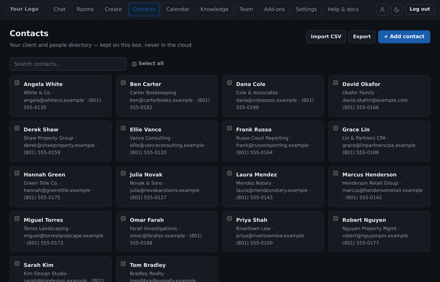Tick Omar Farah's checkbox
Screen dimensions: 440x282
123,218
